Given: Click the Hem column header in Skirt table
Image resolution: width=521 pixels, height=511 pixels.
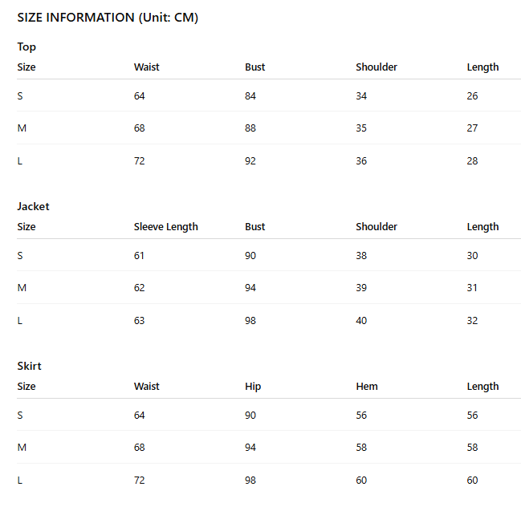Looking at the screenshot, I should (x=367, y=387).
